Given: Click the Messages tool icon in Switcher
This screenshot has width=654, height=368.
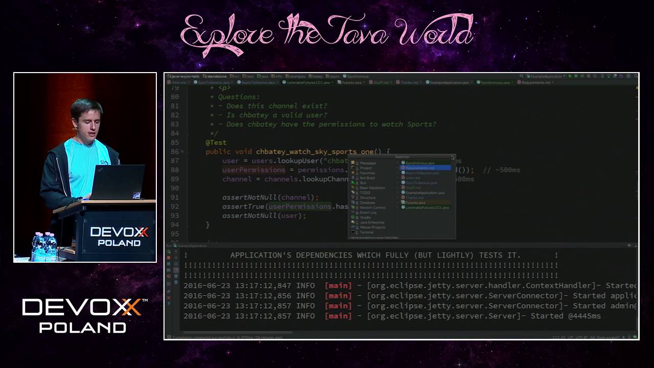Looking at the screenshot, I should pyautogui.click(x=353, y=163).
